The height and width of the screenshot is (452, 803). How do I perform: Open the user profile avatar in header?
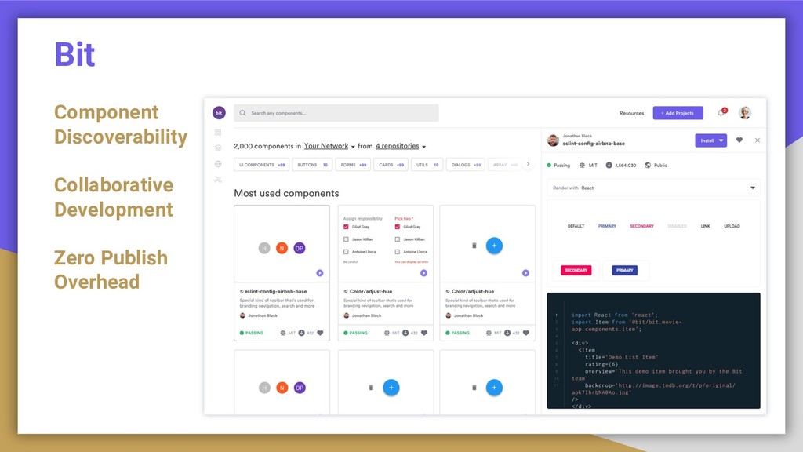745,113
